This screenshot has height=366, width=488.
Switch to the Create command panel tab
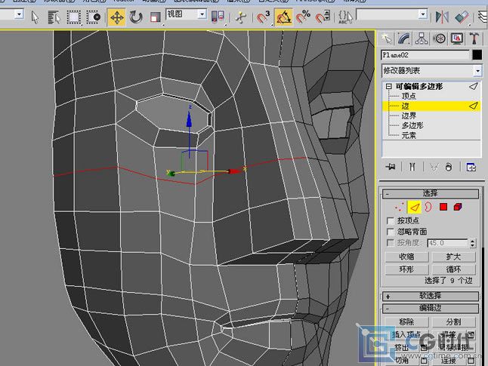387,39
